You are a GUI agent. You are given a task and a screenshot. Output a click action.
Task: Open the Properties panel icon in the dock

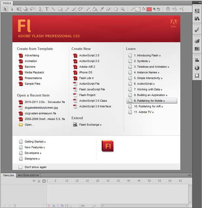tap(197, 11)
